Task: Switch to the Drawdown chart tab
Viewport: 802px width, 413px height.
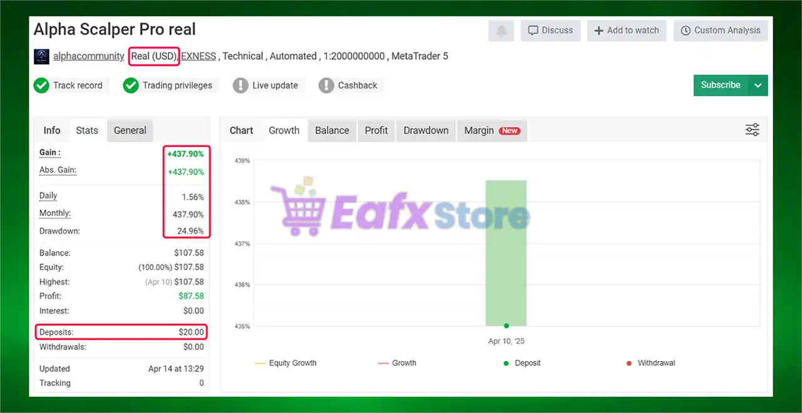Action: [x=426, y=130]
